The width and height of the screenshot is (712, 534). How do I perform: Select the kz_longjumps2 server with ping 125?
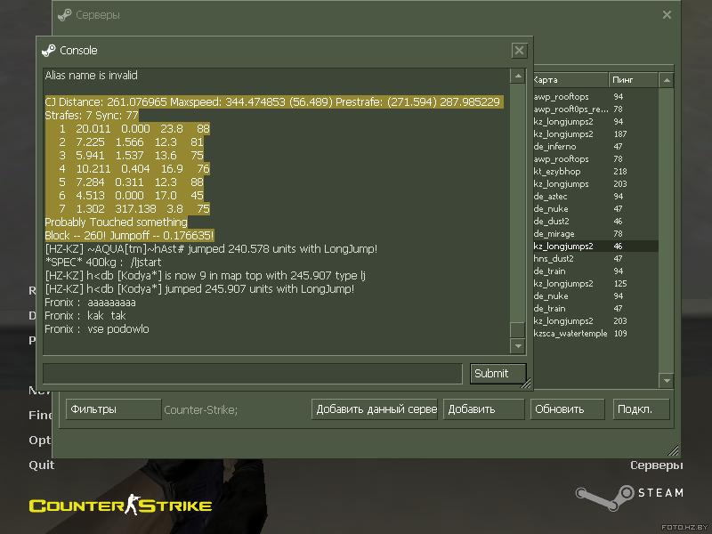(x=595, y=284)
